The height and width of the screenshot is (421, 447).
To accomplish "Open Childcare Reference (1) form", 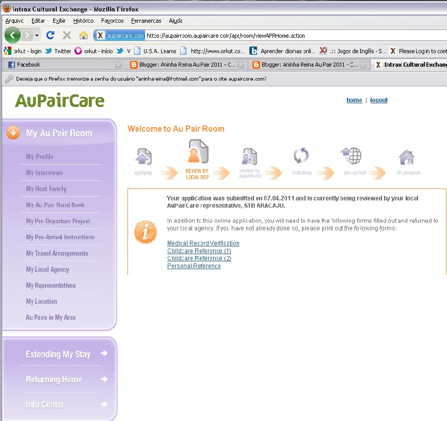I will [199, 251].
